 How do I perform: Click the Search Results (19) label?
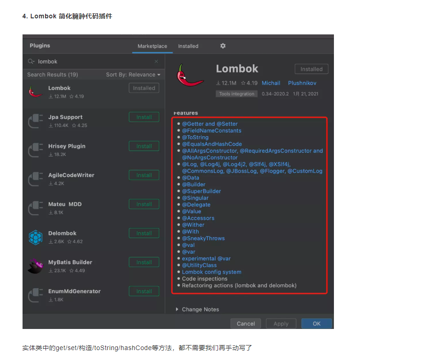tap(52, 75)
